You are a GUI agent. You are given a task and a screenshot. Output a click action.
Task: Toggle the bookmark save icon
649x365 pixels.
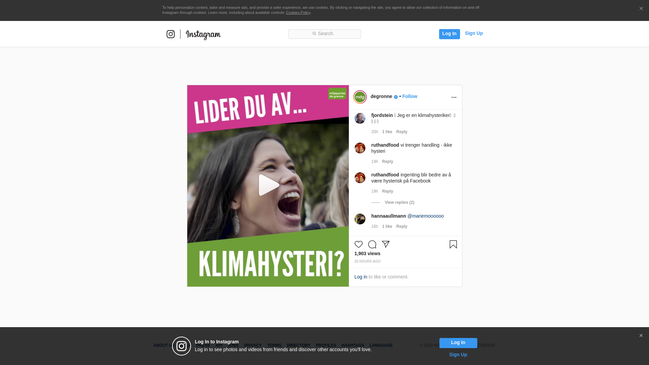453,244
